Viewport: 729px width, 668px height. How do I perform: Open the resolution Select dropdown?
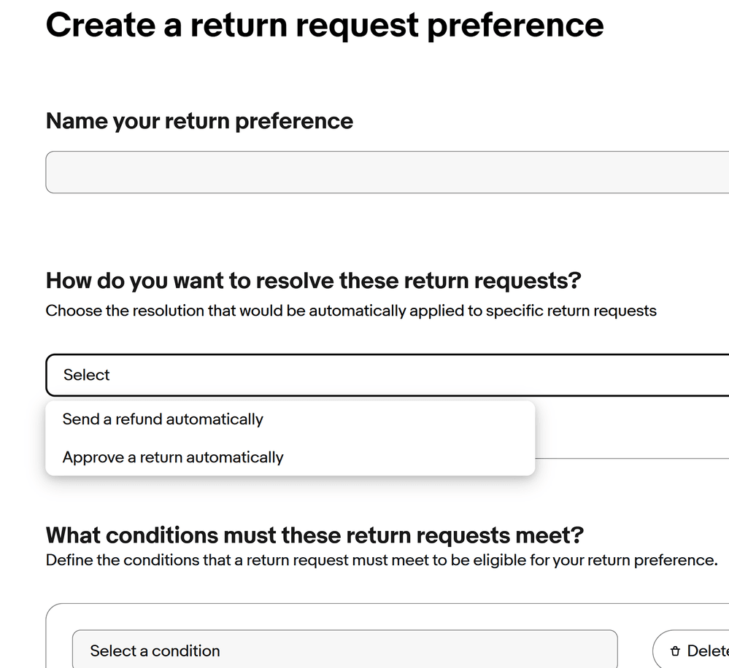pyautogui.click(x=387, y=375)
